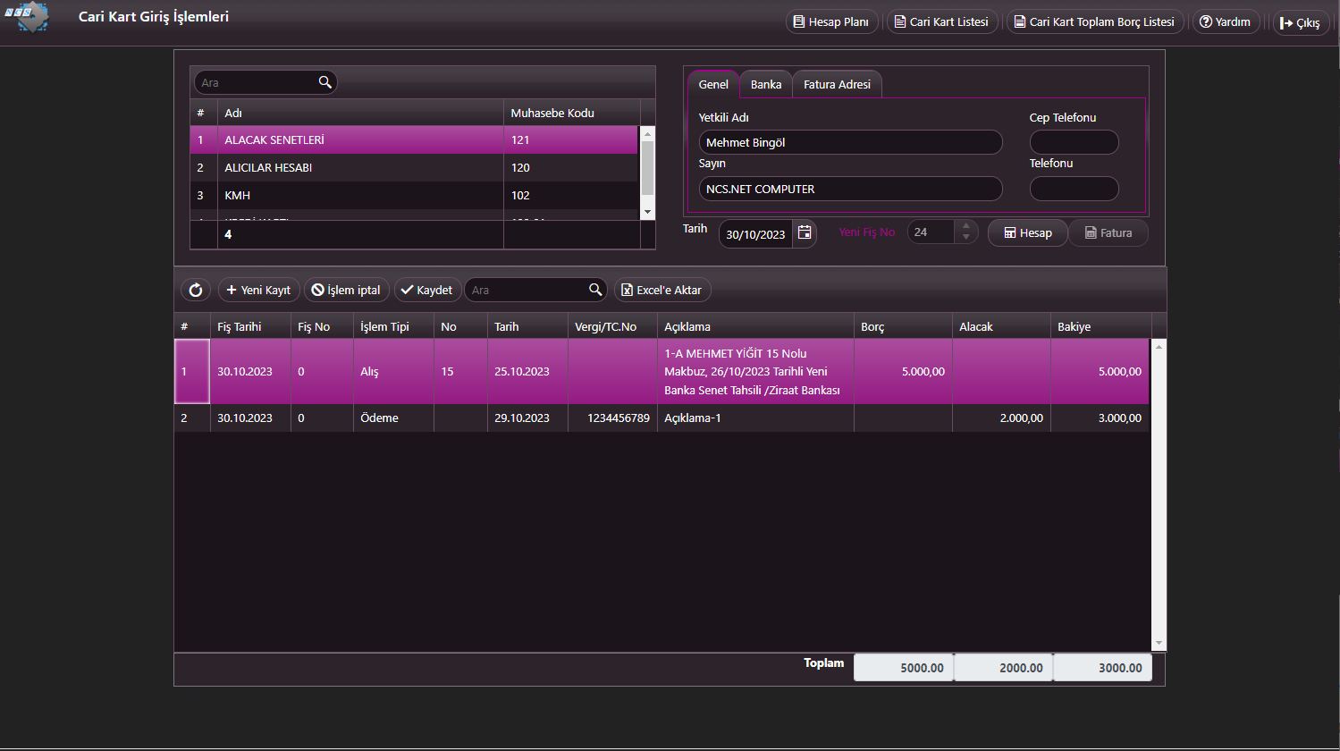The image size is (1340, 751).
Task: Switch to the Fatura Adresi tab
Action: pyautogui.click(x=837, y=84)
